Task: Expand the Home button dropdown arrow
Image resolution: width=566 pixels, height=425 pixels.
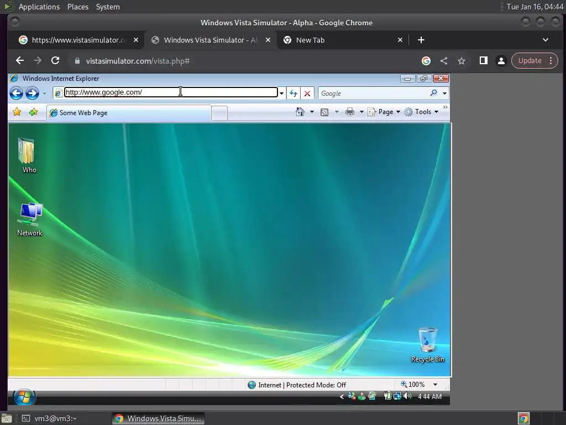Action: pyautogui.click(x=312, y=112)
